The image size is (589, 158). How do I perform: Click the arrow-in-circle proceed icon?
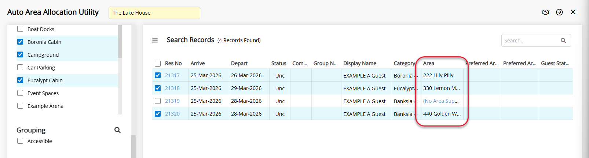click(x=559, y=12)
